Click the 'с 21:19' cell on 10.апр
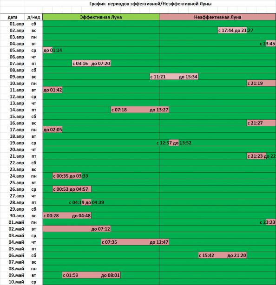Image resolution: width=276 pixels, height=285 pixels. point(261,83)
